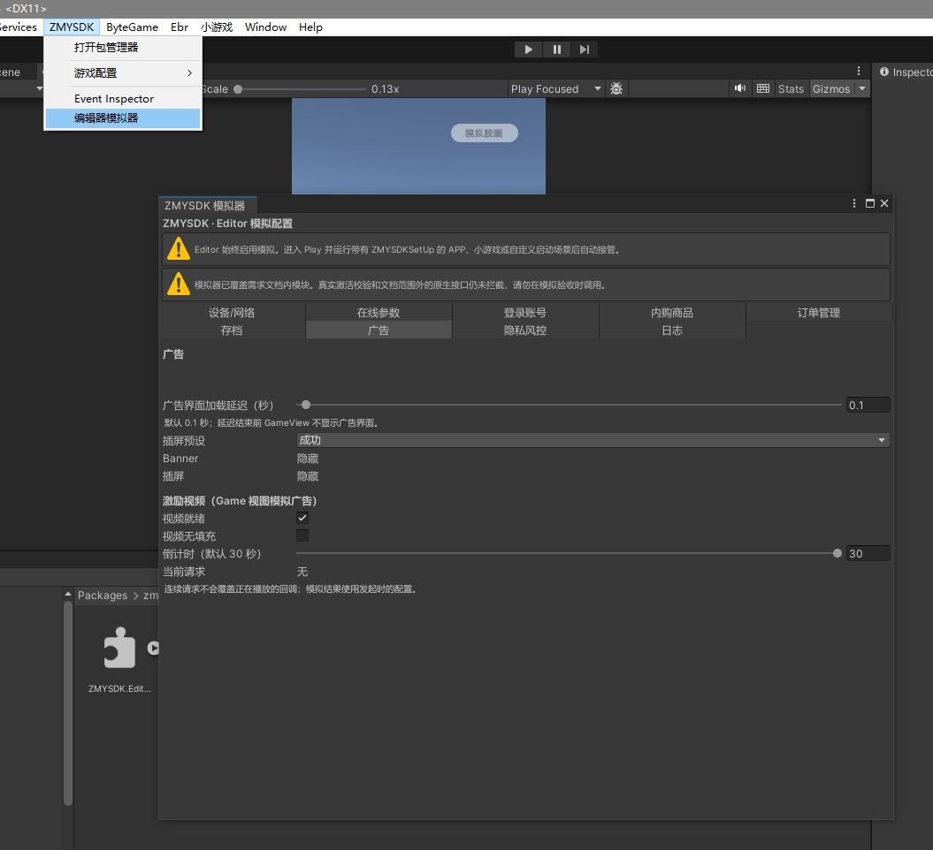The image size is (933, 850).
Task: Open the Gizmos dropdown arrow
Action: tap(862, 88)
